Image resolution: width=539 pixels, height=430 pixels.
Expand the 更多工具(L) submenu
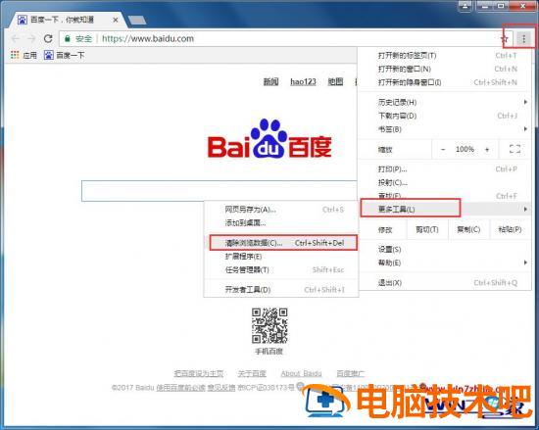click(444, 209)
